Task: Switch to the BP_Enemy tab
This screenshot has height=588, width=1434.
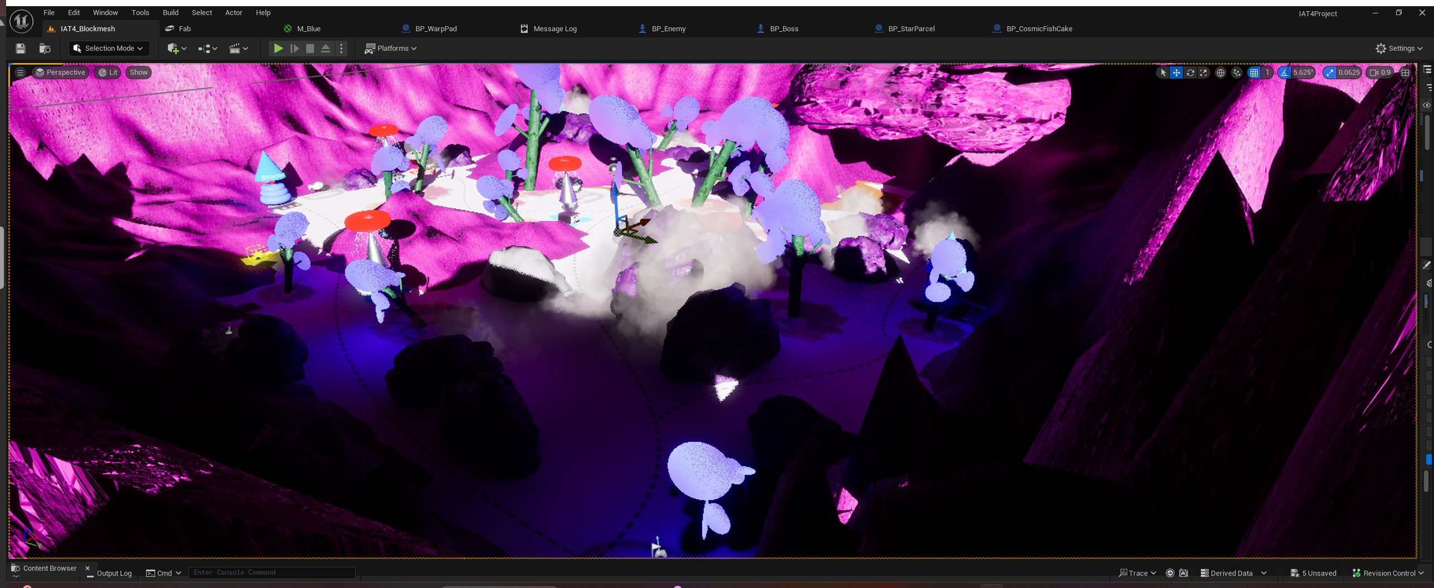Action: tap(668, 28)
